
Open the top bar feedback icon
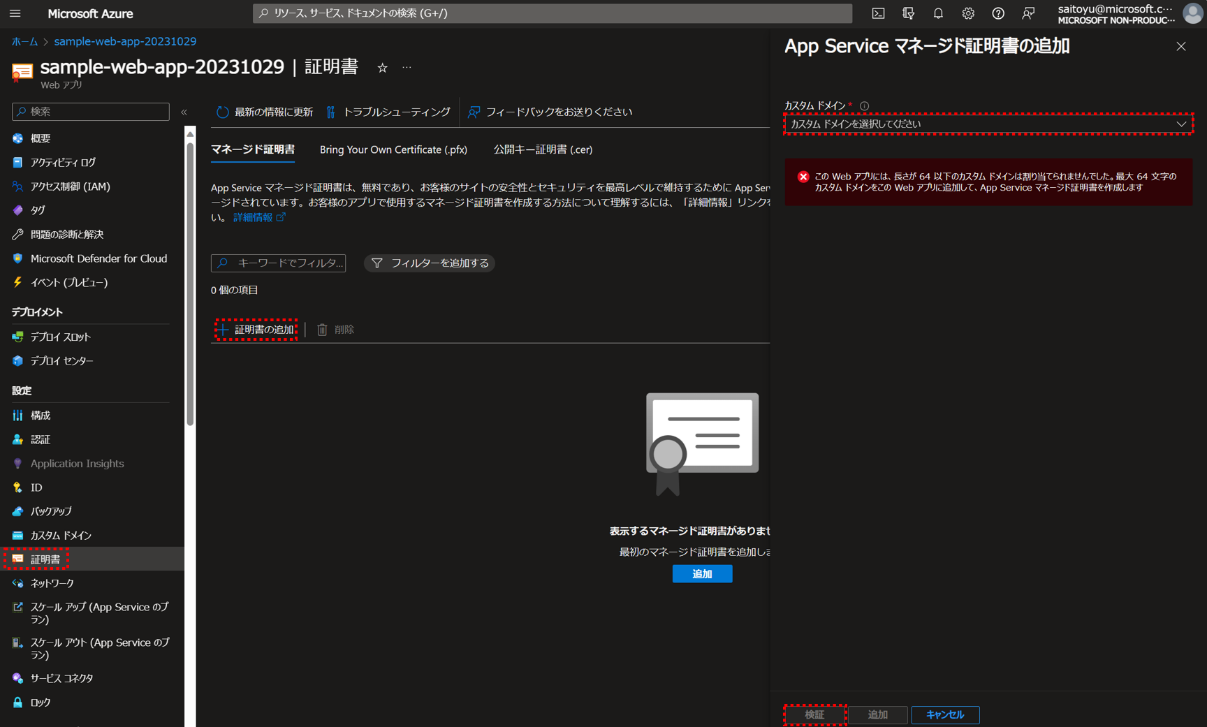click(1028, 13)
